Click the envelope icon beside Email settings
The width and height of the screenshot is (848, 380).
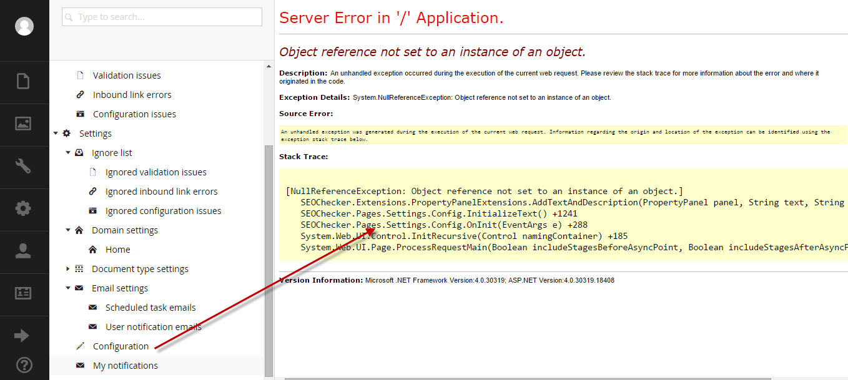coord(79,288)
